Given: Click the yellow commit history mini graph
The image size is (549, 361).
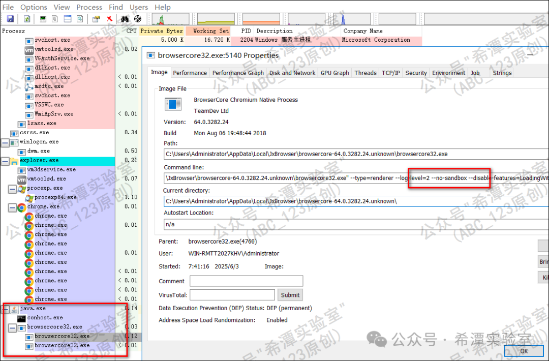Looking at the screenshot, I should click(216, 19).
